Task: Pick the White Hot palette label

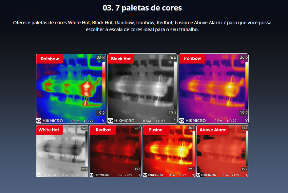Action: [49, 130]
